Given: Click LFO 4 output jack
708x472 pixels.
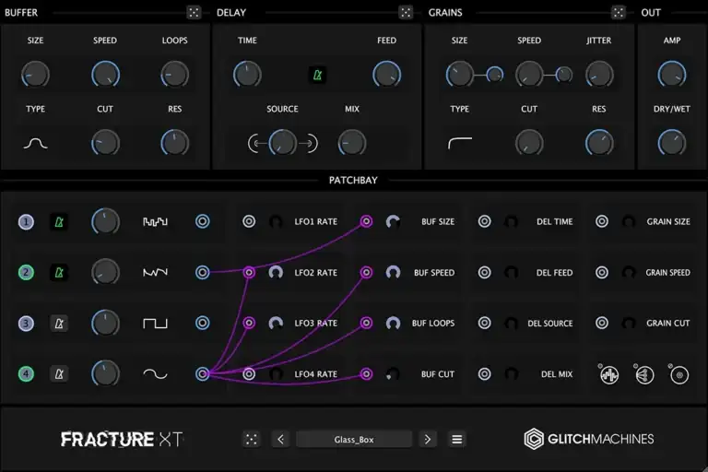Looking at the screenshot, I should click(202, 374).
